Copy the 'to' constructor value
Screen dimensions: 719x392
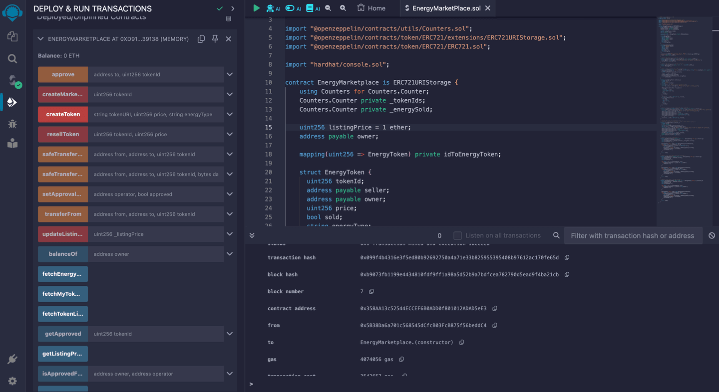tap(462, 343)
